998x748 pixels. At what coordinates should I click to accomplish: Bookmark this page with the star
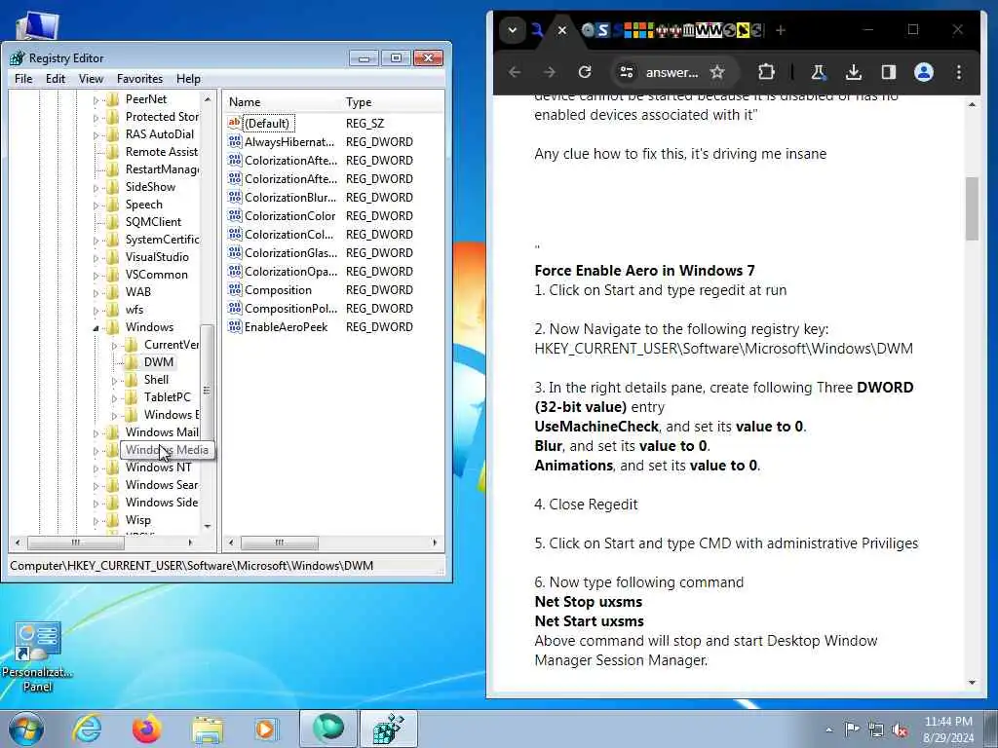click(717, 72)
